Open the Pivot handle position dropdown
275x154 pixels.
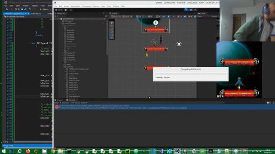pos(116,16)
